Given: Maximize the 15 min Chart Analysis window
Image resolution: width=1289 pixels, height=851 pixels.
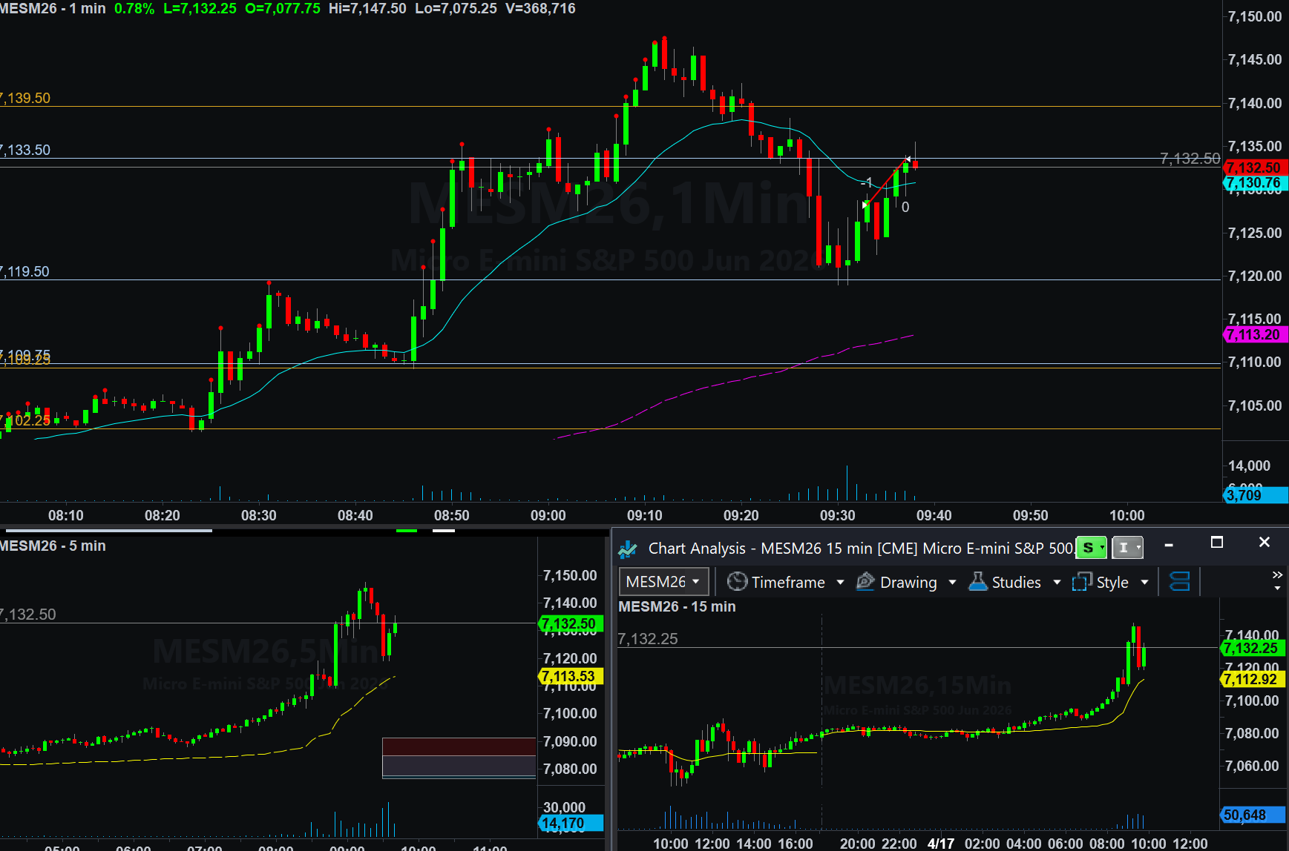Looking at the screenshot, I should (x=1216, y=543).
